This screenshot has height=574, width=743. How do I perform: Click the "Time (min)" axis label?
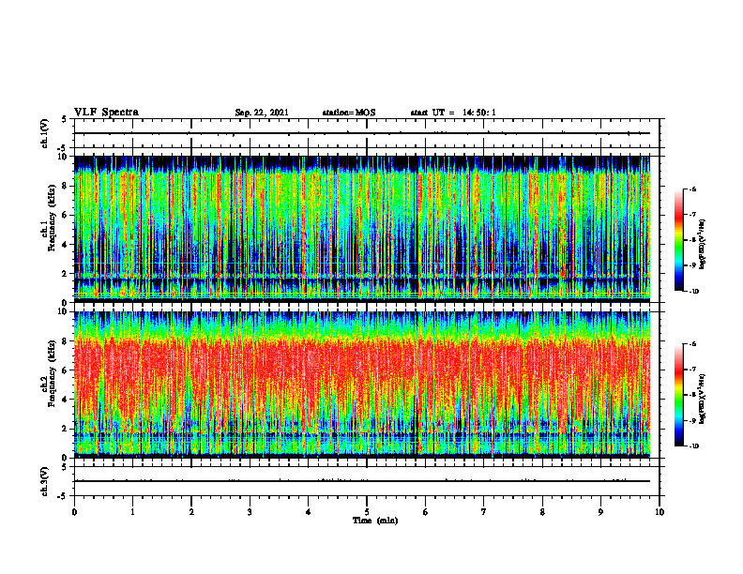pyautogui.click(x=375, y=521)
